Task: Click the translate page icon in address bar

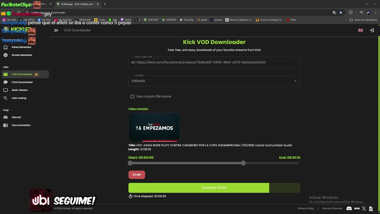Action: pyautogui.click(x=334, y=12)
